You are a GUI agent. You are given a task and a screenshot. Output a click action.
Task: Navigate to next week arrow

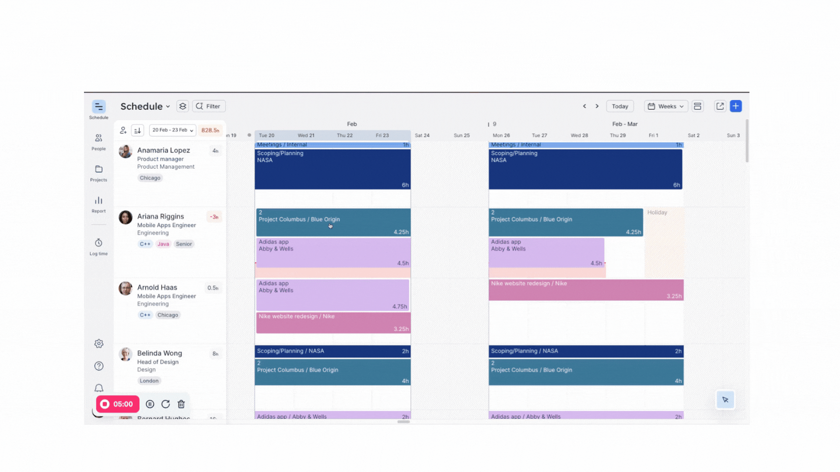597,106
